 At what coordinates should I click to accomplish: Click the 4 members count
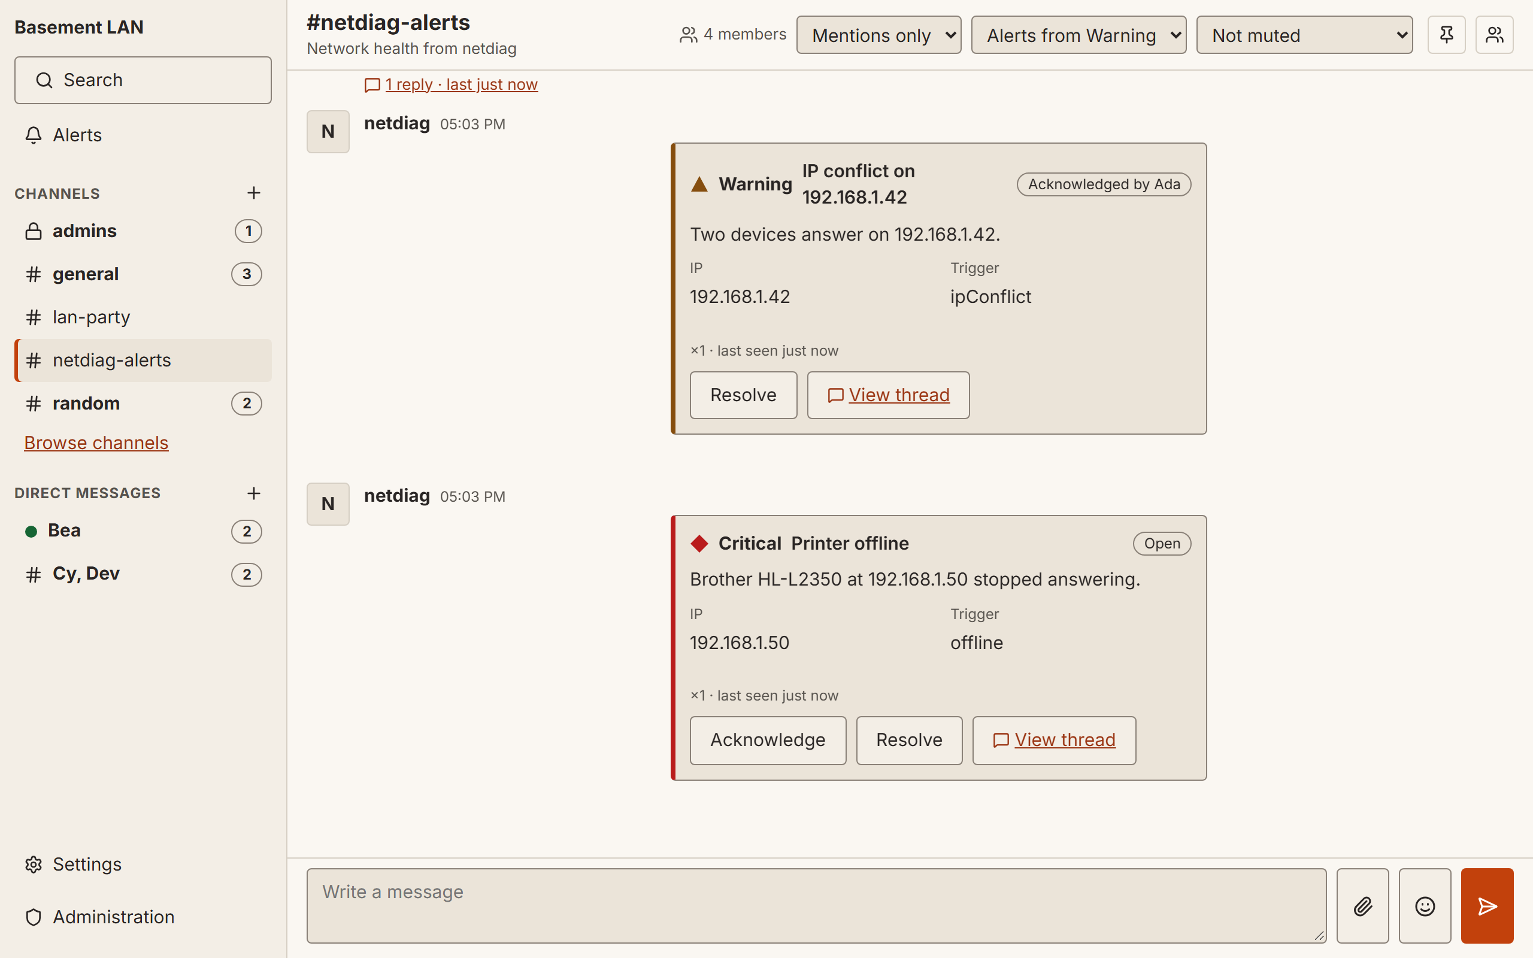pyautogui.click(x=732, y=35)
